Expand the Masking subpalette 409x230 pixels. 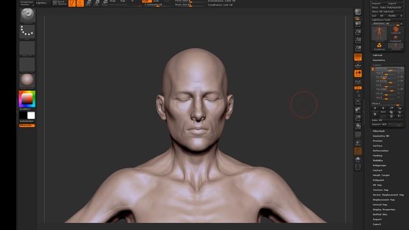point(378,156)
